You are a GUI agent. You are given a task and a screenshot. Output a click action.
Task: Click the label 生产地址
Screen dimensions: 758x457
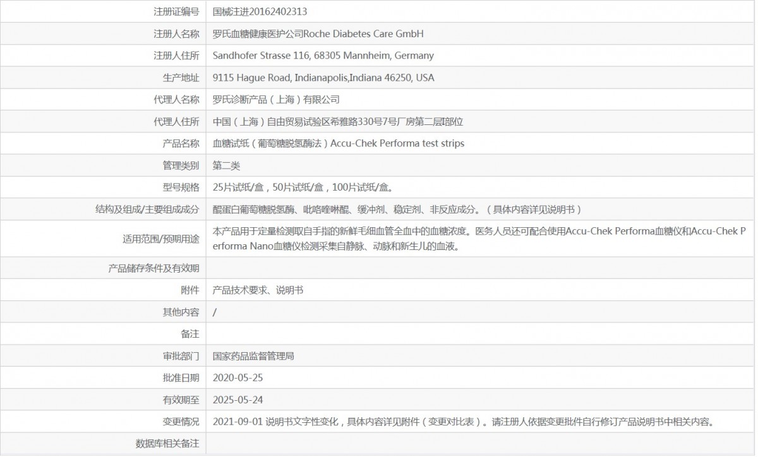(181, 78)
